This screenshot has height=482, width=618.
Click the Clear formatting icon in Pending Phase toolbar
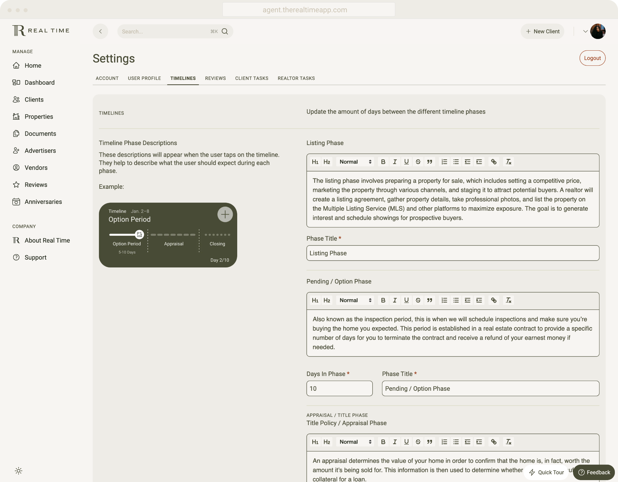(x=509, y=300)
